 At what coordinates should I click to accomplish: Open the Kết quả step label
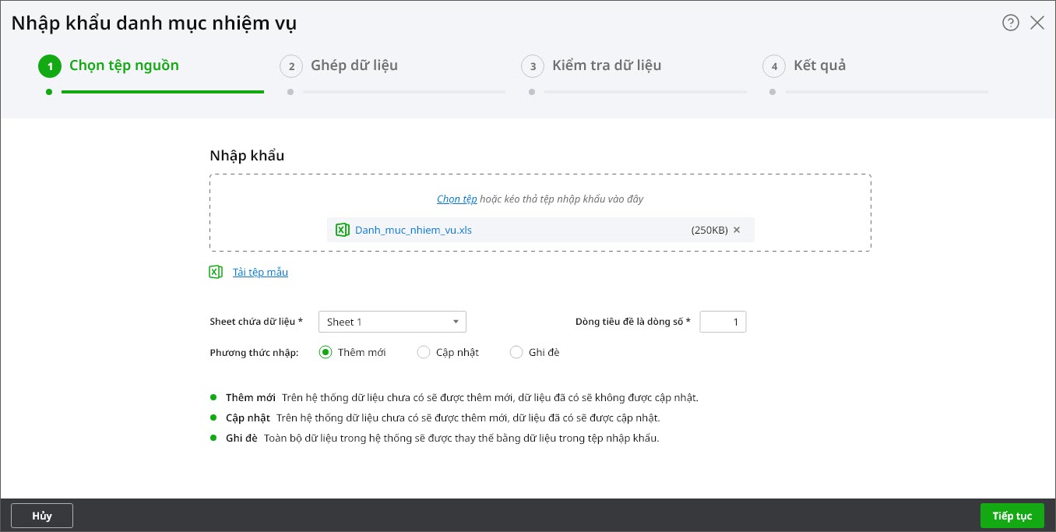point(819,65)
